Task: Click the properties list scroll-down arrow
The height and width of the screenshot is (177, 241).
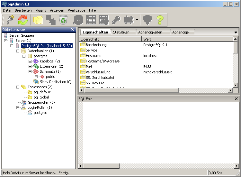Action: [x=236, y=85]
